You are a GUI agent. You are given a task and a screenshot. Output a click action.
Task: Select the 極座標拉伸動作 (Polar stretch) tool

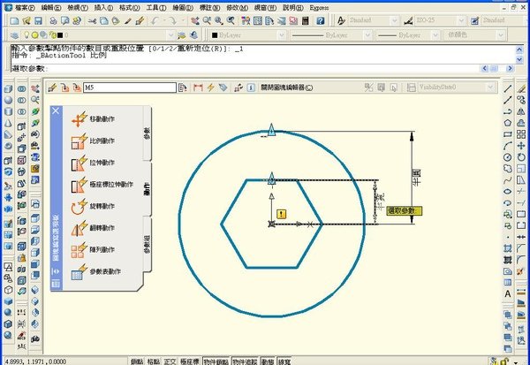click(102, 185)
